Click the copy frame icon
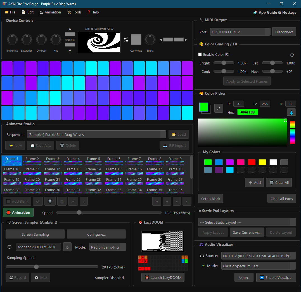Image resolution: width=301 pixels, height=292 pixels. [62, 201]
